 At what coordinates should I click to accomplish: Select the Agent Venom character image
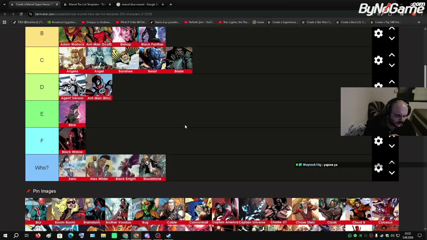click(72, 87)
